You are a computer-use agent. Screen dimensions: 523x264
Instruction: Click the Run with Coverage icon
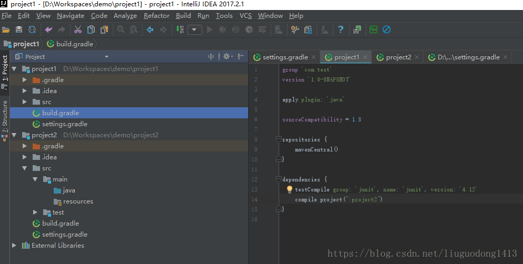point(236,29)
